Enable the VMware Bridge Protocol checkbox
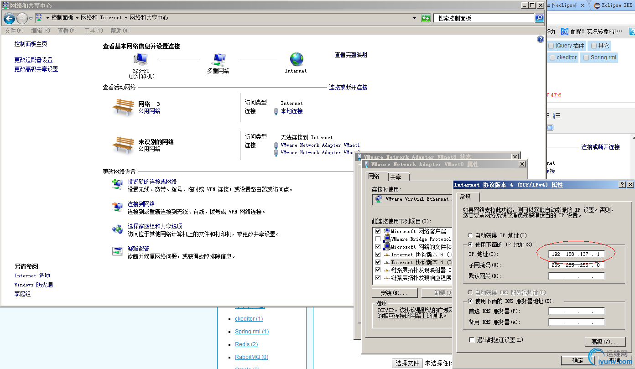Viewport: 635px width, 369px height. click(x=378, y=239)
